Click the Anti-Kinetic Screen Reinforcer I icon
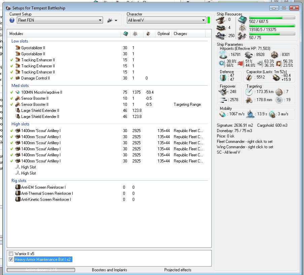Viewport: 304px width, 275px height. pyautogui.click(x=18, y=199)
